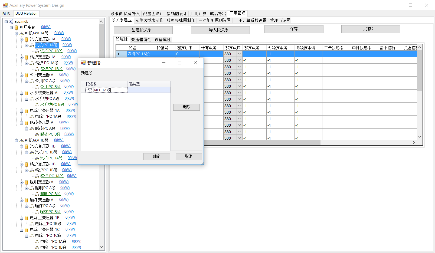Click 删除 in the 新建段 dialog
435x253 pixels.
click(x=187, y=107)
